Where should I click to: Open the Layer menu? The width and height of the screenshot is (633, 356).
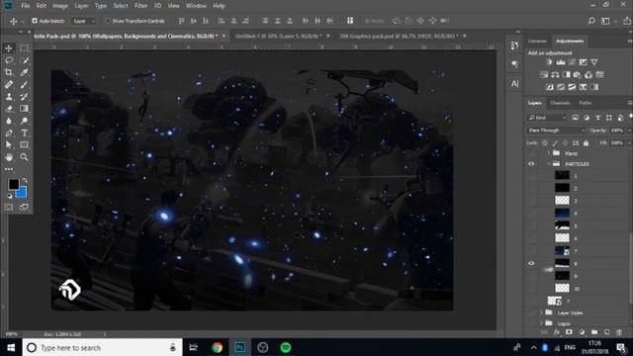point(81,6)
